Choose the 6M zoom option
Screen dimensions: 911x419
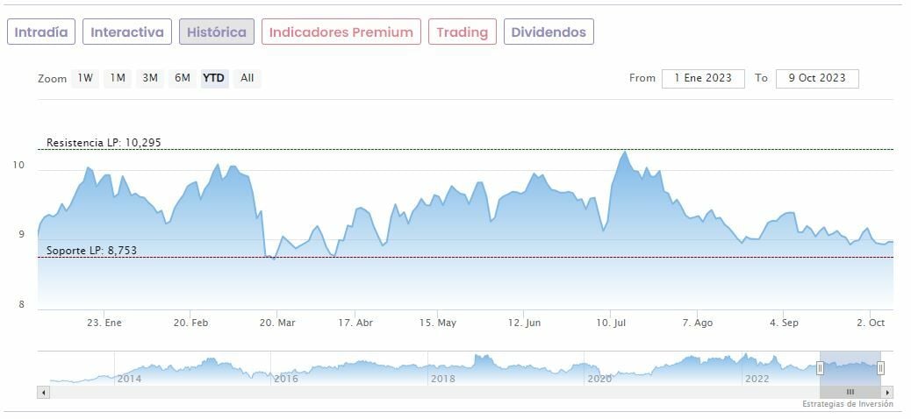pos(183,78)
